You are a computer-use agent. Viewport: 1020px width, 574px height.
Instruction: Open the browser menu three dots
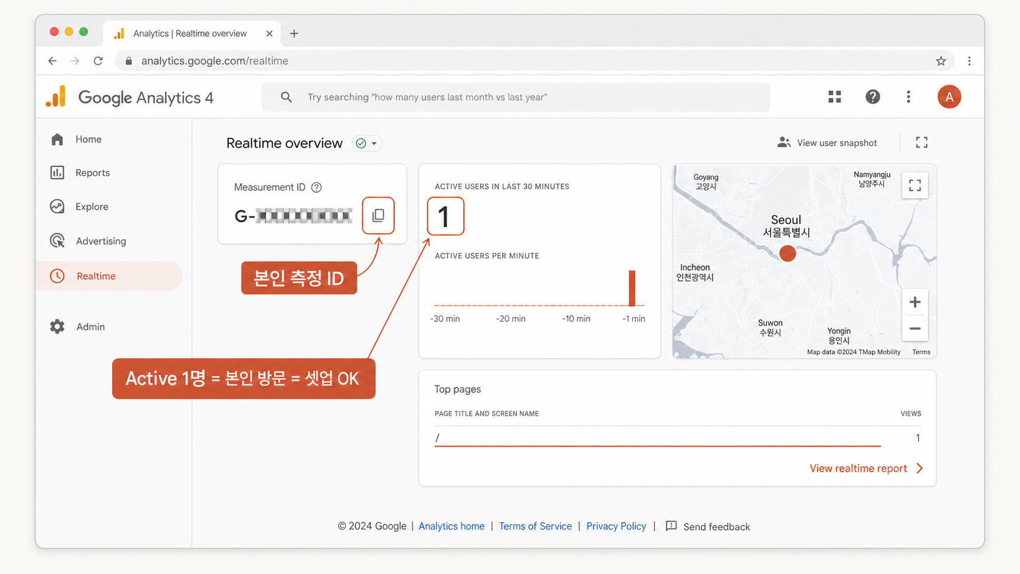point(969,61)
